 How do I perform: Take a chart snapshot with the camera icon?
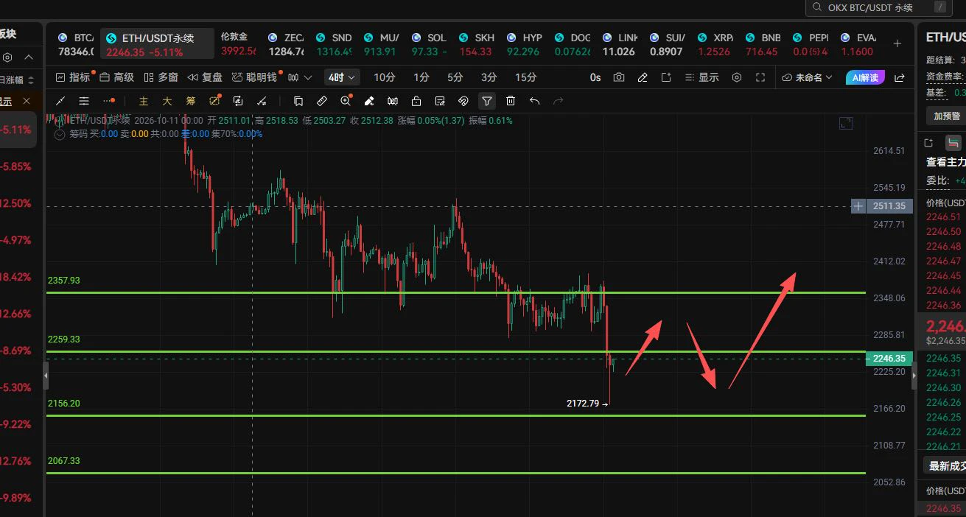click(619, 77)
